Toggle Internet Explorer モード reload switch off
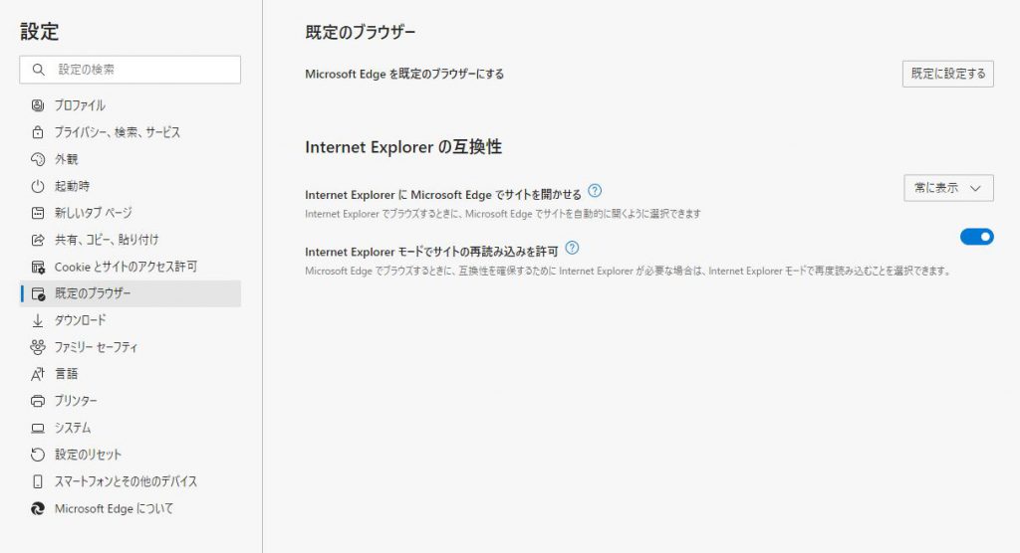This screenshot has height=553, width=1020. pos(976,237)
